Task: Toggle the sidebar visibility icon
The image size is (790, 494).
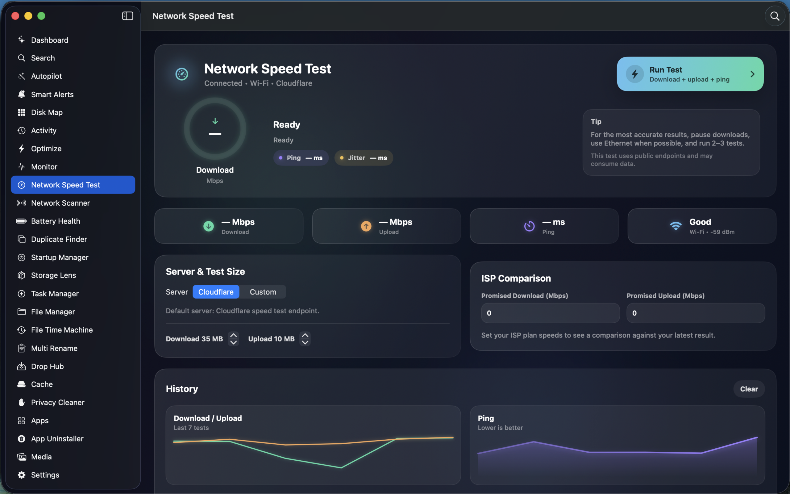Action: [127, 16]
